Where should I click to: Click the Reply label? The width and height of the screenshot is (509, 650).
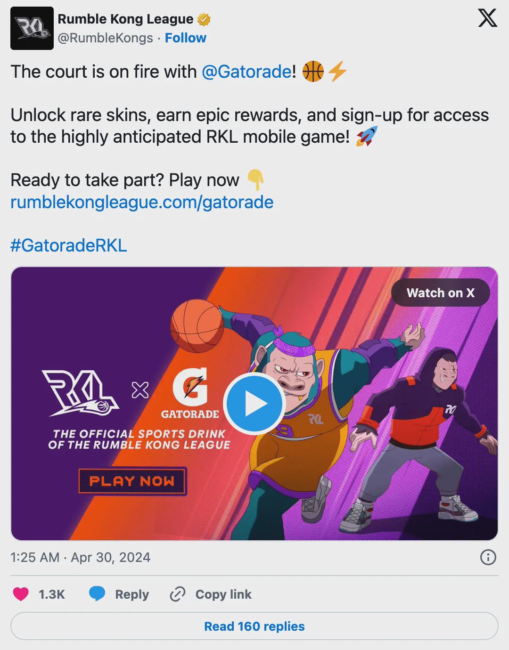(x=132, y=594)
